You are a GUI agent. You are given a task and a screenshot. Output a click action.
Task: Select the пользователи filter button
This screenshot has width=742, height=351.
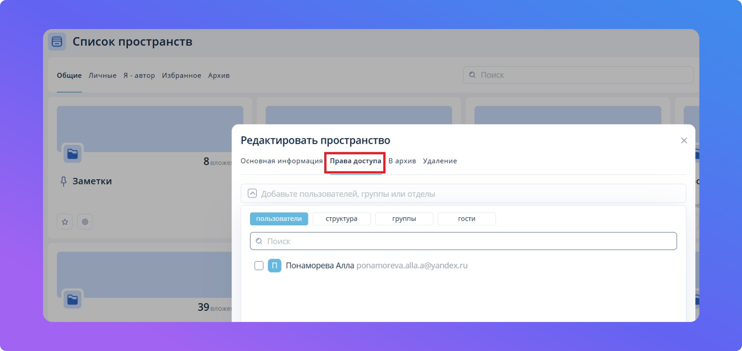pos(279,219)
